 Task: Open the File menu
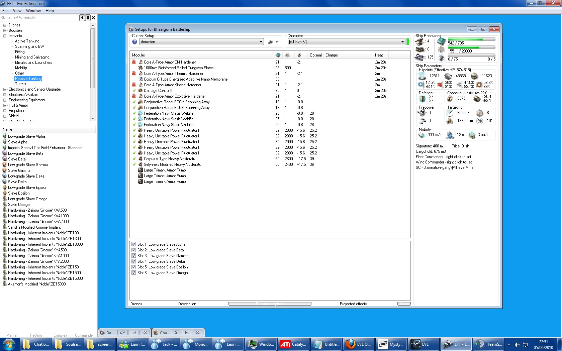click(5, 11)
